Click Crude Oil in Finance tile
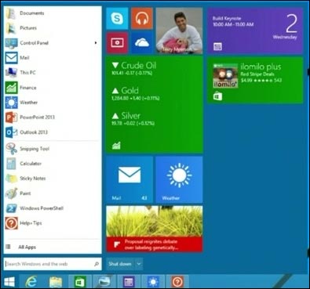The image size is (310, 289). 133,68
